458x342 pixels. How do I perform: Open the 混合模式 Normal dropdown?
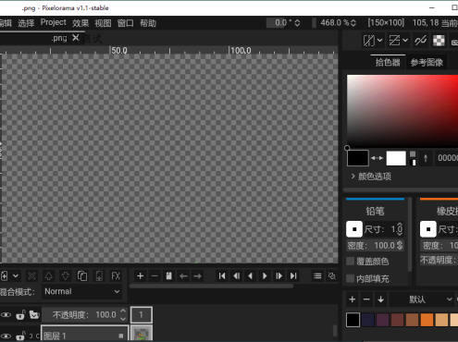pyautogui.click(x=82, y=291)
